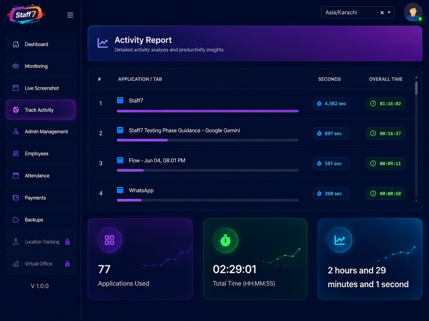This screenshot has width=429, height=321.
Task: Click the Applications Used grid icon
Action: [110, 240]
